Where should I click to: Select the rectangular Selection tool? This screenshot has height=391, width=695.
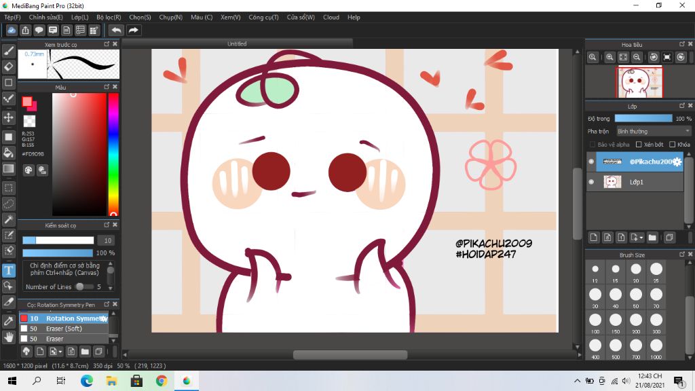pyautogui.click(x=8, y=187)
